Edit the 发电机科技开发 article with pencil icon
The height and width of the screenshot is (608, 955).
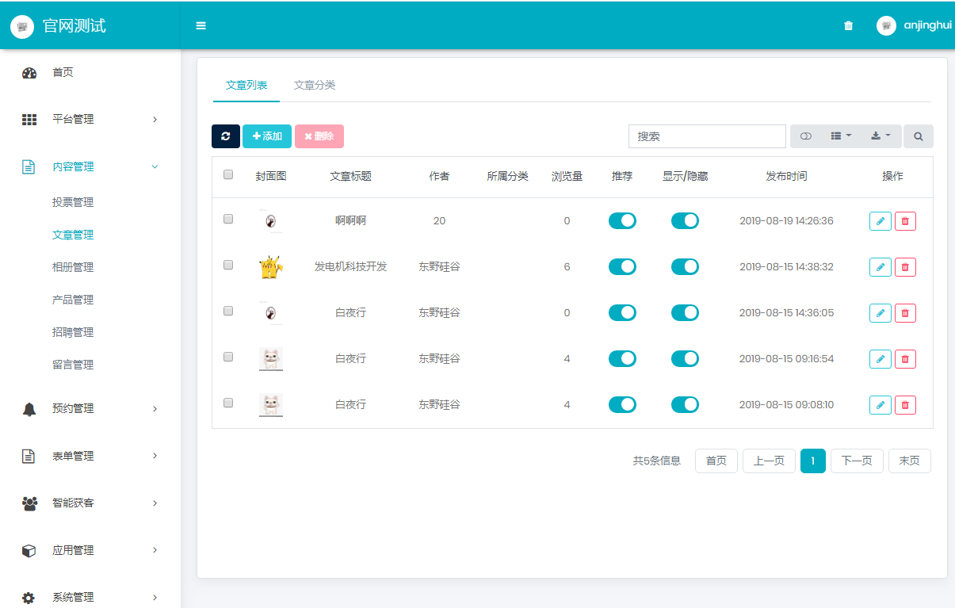[x=880, y=267]
